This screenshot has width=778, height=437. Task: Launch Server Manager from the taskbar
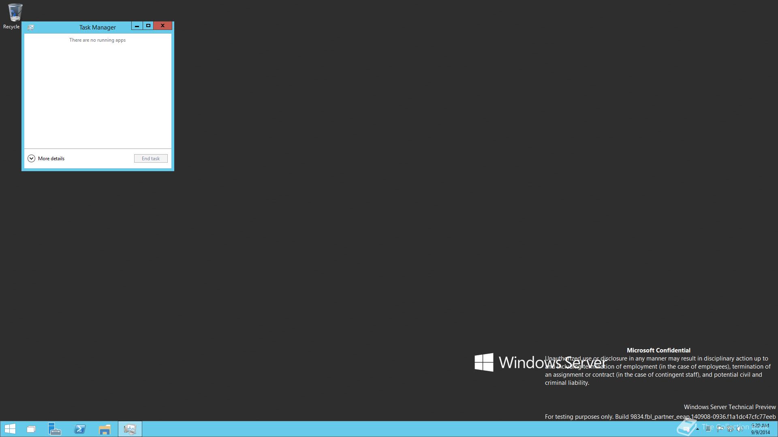point(55,429)
